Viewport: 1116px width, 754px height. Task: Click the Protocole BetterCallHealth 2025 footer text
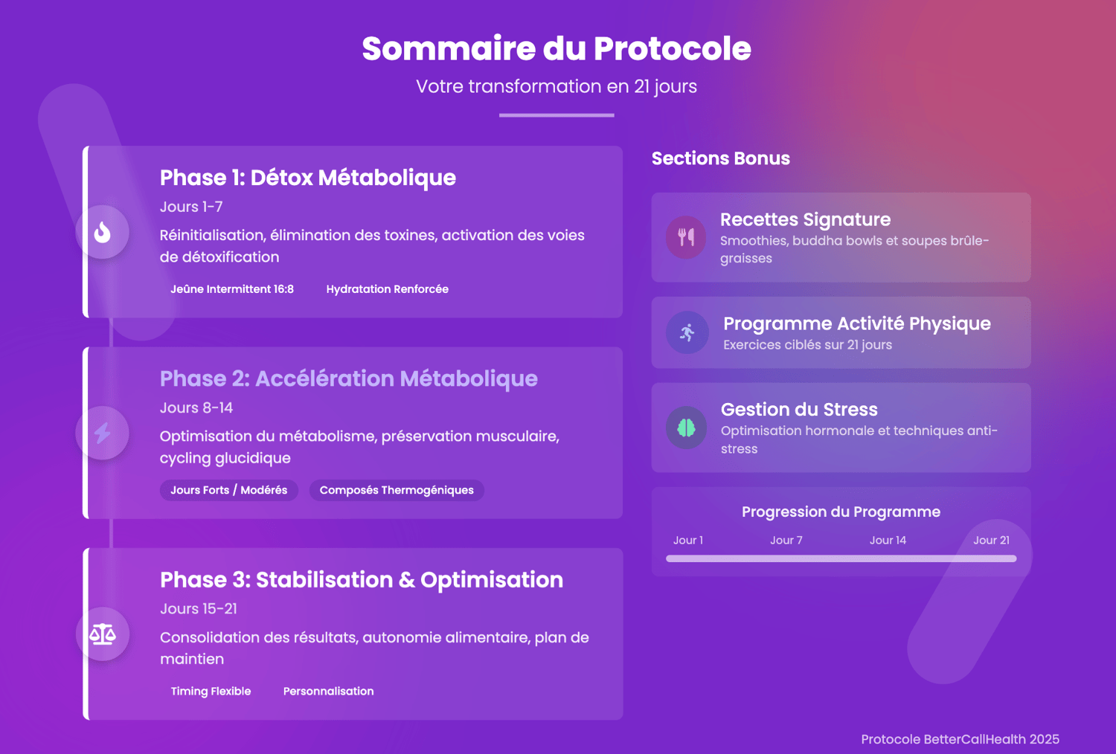[x=960, y=739]
